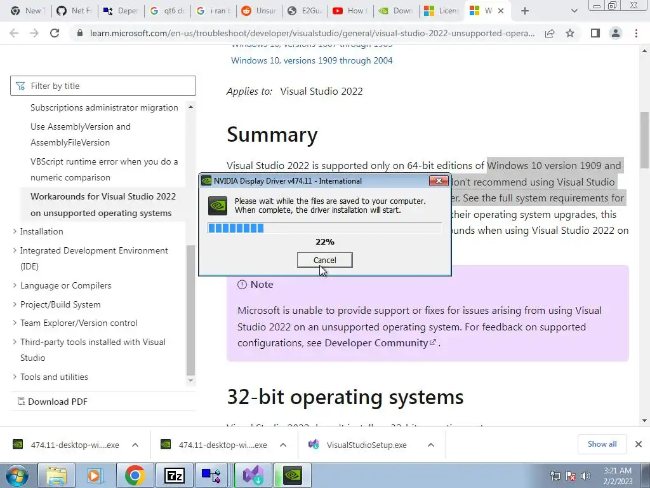Expand the Installation section
Screen dimensions: 650x488
pyautogui.click(x=41, y=231)
